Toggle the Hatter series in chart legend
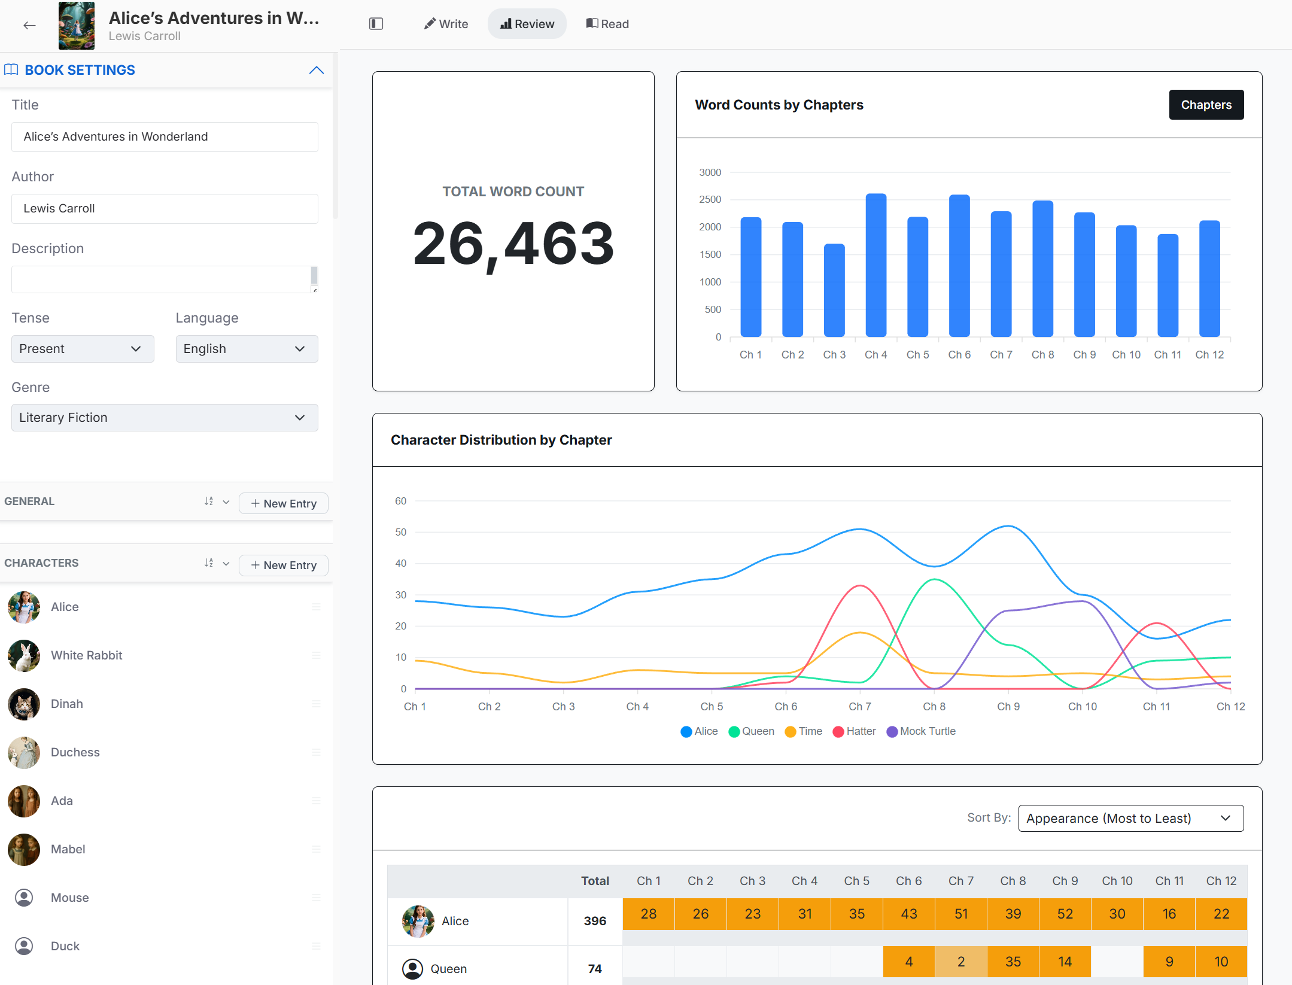The image size is (1292, 985). 854,731
